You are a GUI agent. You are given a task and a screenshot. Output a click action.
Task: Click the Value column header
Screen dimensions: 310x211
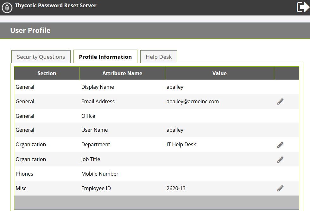(x=219, y=73)
